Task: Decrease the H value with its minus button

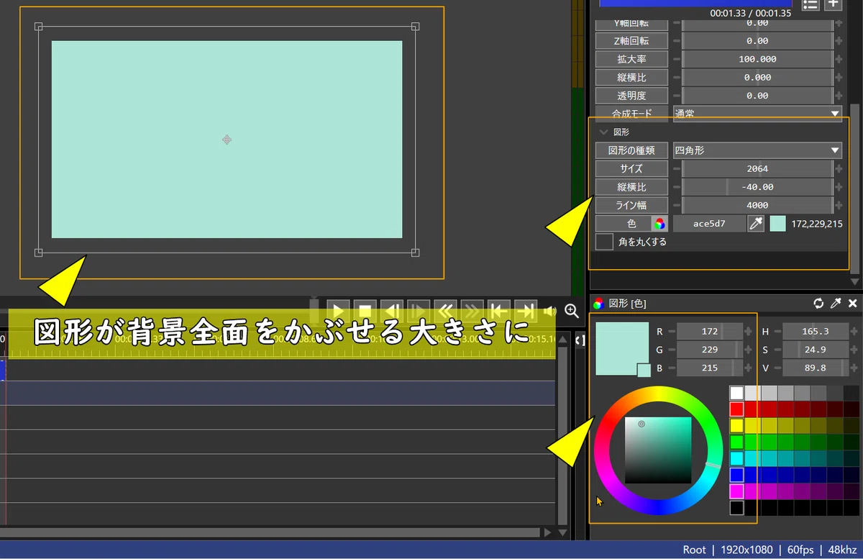Action: point(777,331)
